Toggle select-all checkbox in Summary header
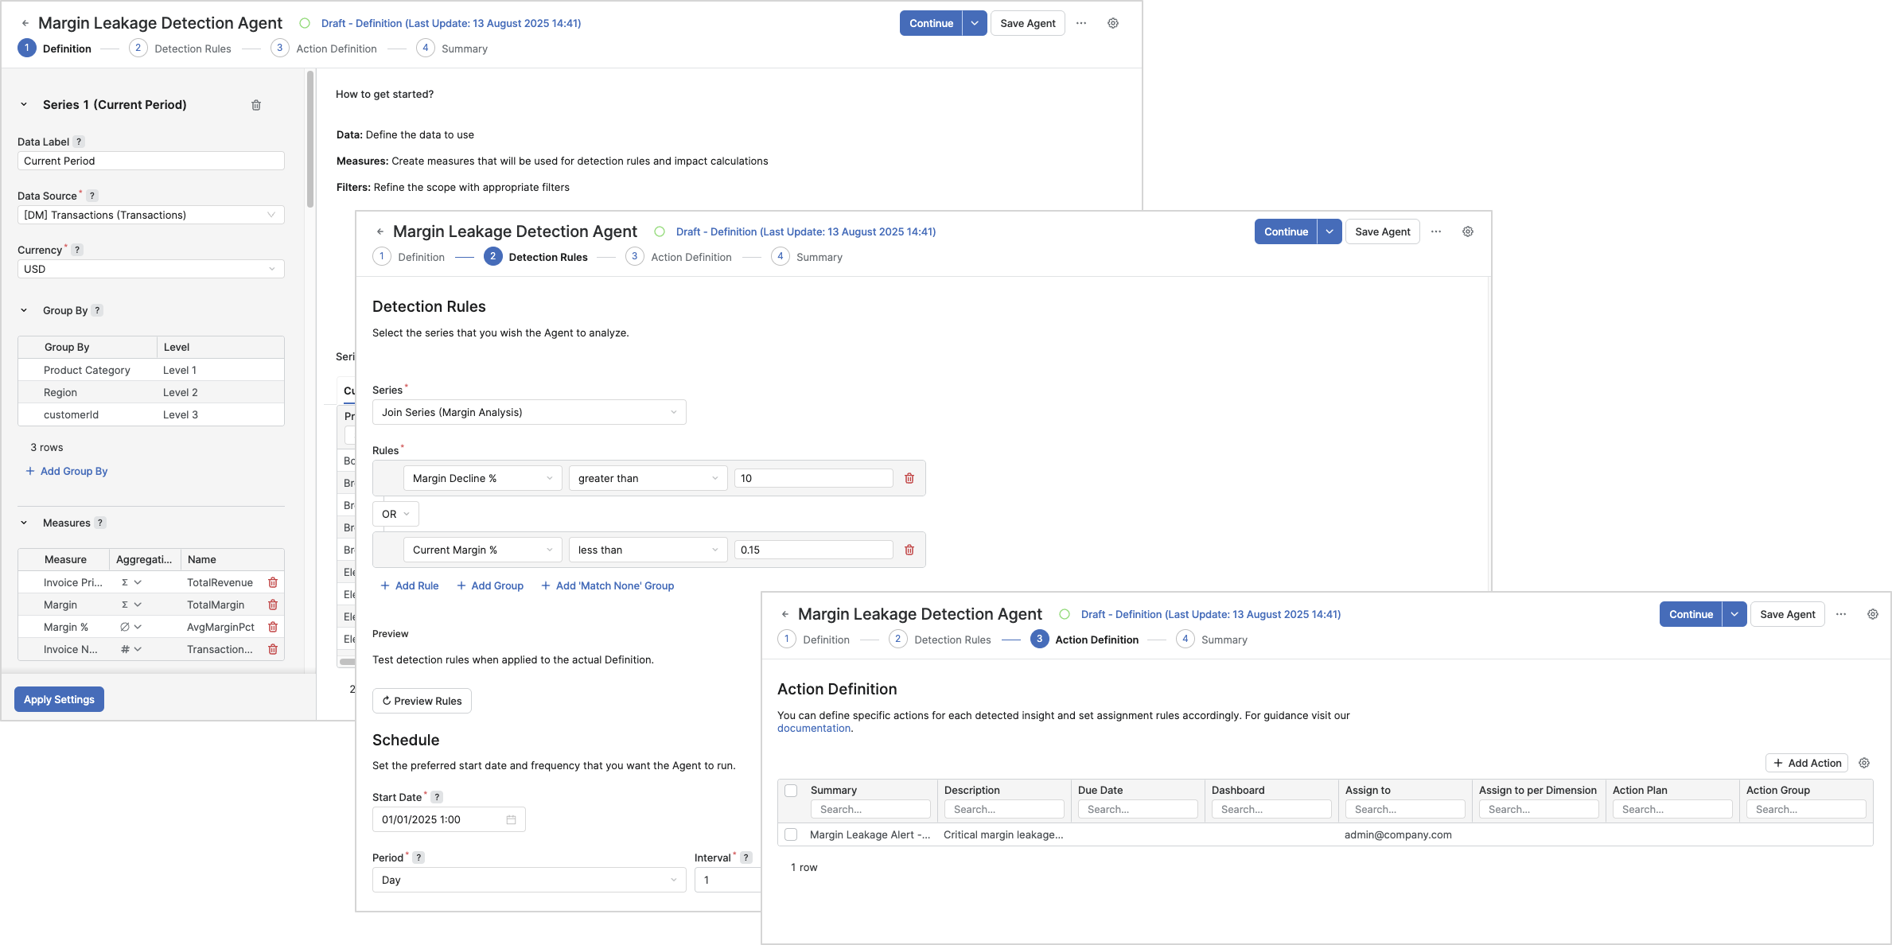Screen dimensions: 1892x945 (791, 790)
